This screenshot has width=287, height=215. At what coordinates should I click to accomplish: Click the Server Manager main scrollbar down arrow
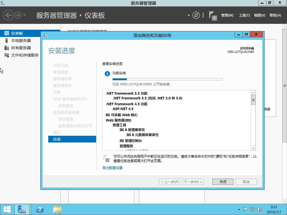[285, 201]
